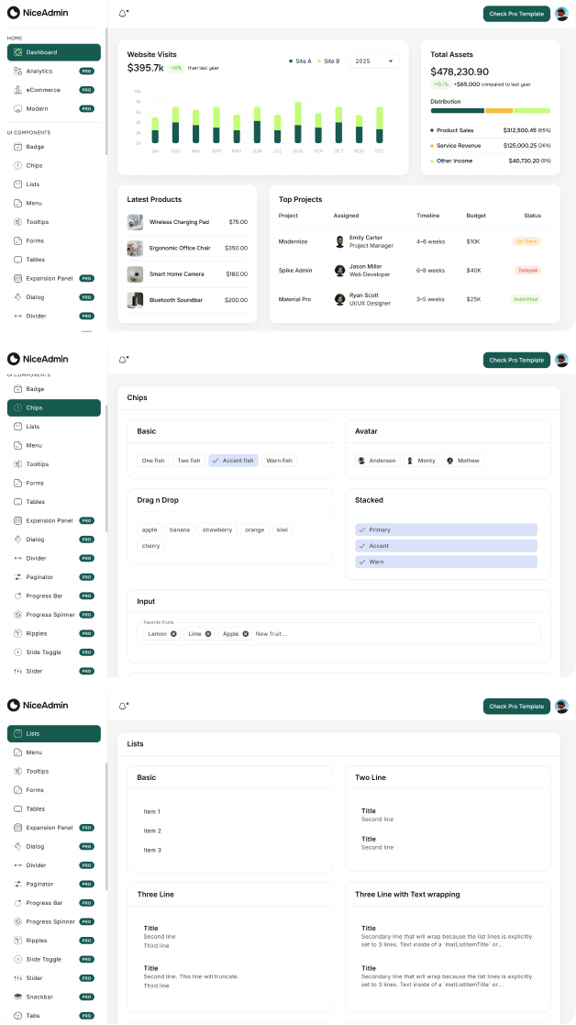
Task: Click the Two fish chip
Action: [x=189, y=461]
